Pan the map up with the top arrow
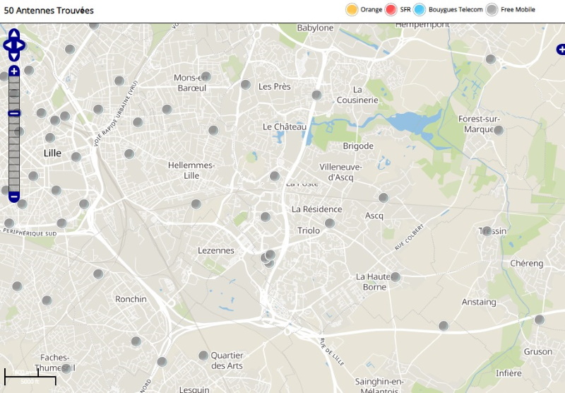The image size is (565, 393). click(x=14, y=35)
